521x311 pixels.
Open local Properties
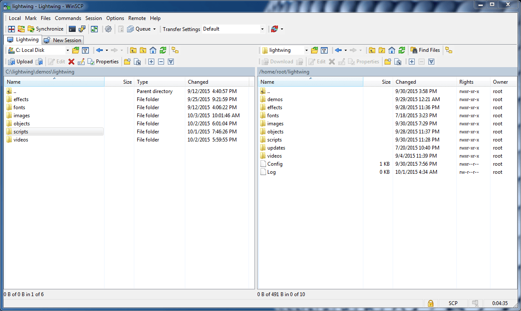tap(103, 62)
